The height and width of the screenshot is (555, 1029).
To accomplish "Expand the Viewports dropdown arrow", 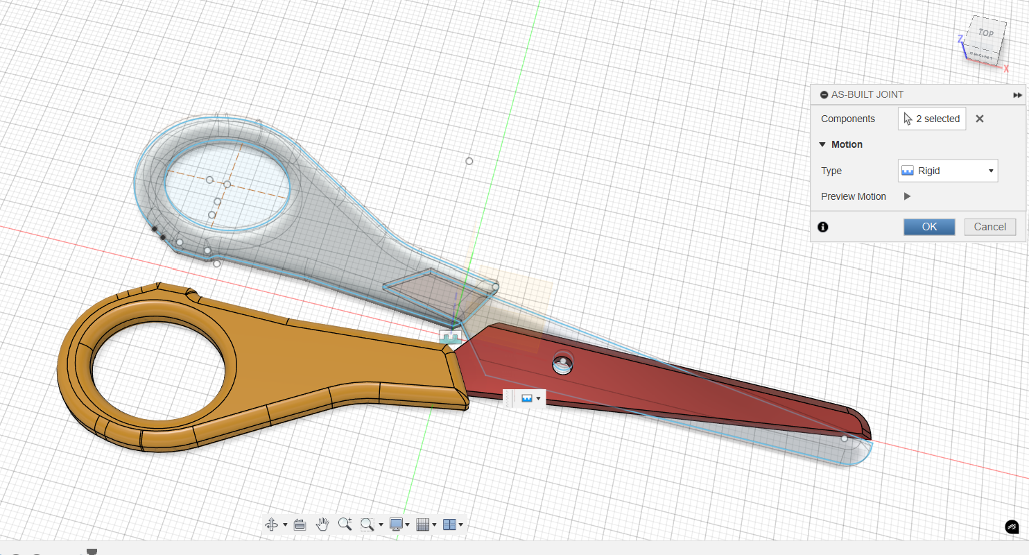I will (x=460, y=525).
